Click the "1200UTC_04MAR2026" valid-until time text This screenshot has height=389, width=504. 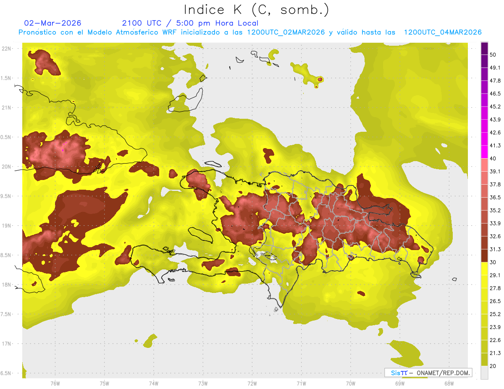pyautogui.click(x=443, y=32)
